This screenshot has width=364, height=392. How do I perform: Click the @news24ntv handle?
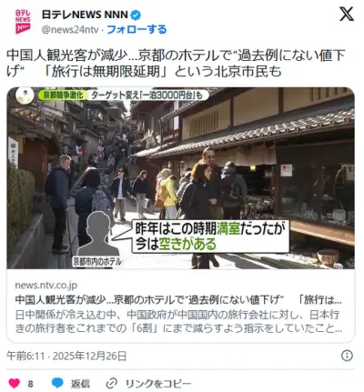click(70, 30)
